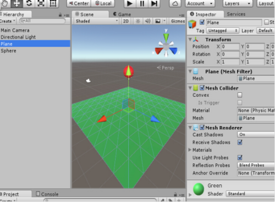275x202 pixels.
Task: Start Play mode
Action: coord(130,3)
